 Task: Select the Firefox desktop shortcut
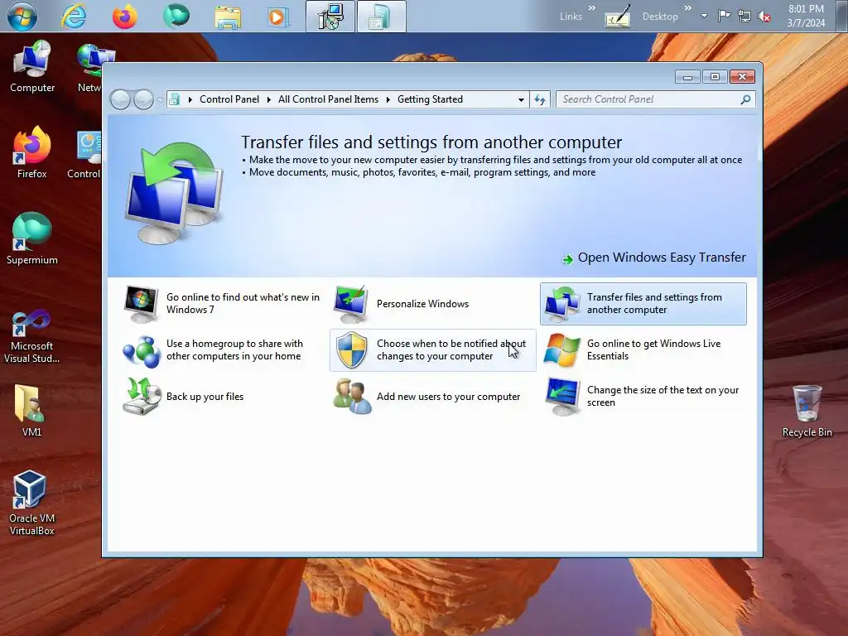point(32,152)
